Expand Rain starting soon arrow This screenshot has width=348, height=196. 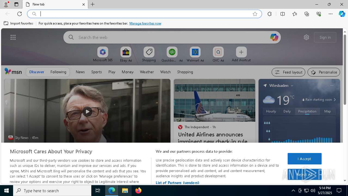click(335, 100)
